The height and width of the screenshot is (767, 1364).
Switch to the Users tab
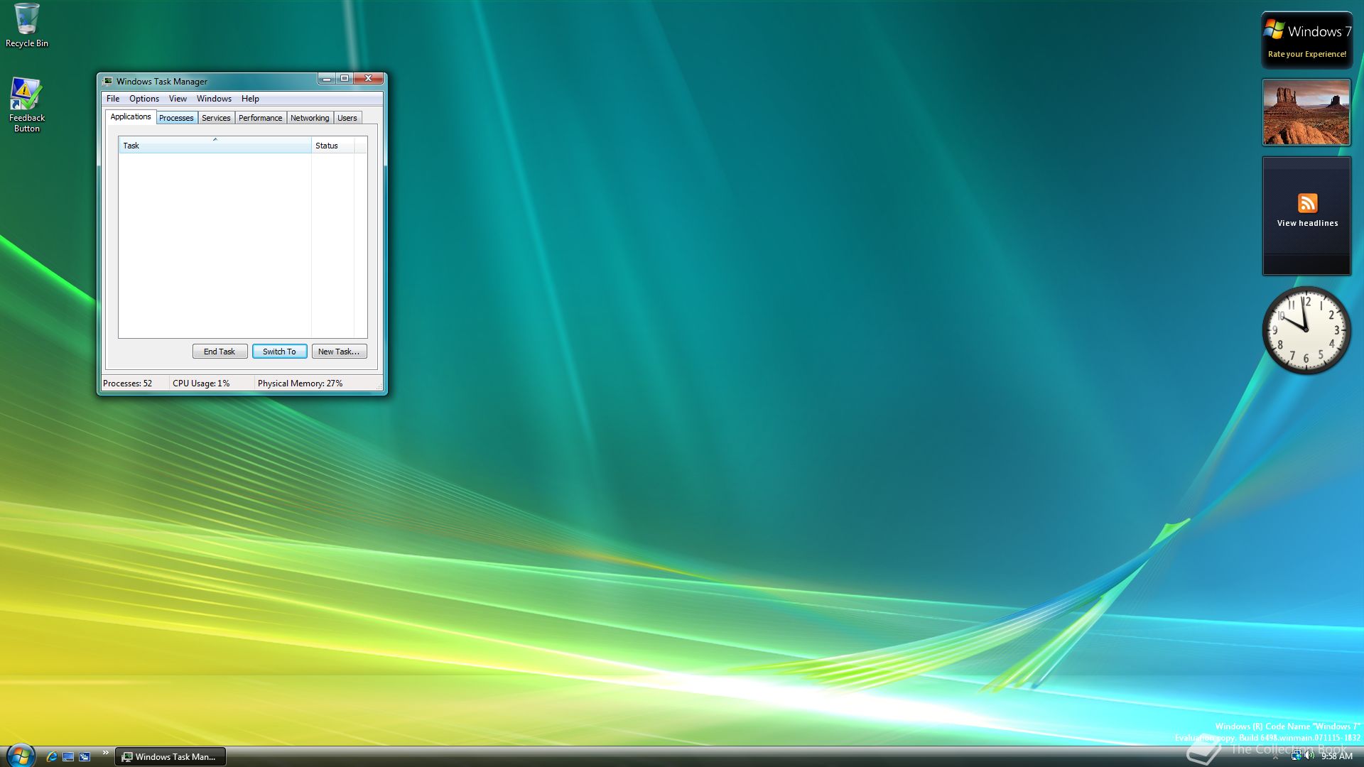[x=347, y=118]
